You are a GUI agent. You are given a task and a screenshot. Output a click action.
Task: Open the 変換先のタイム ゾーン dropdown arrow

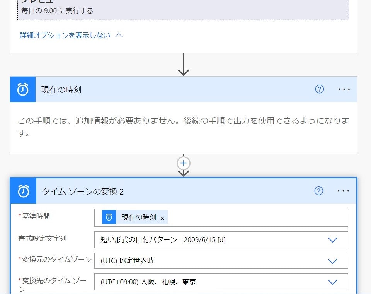tap(332, 282)
